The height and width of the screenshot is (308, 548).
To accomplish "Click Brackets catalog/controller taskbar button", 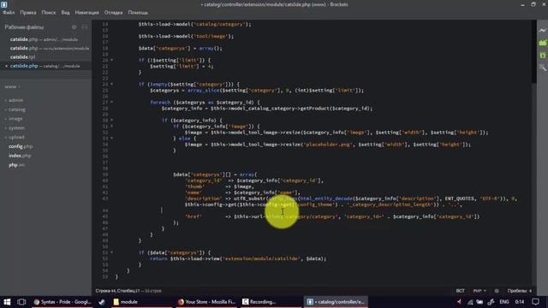I will click(x=336, y=302).
